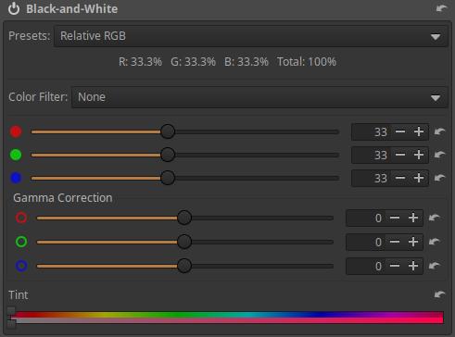
Task: Reset the green channel mixer slider
Action: (439, 155)
